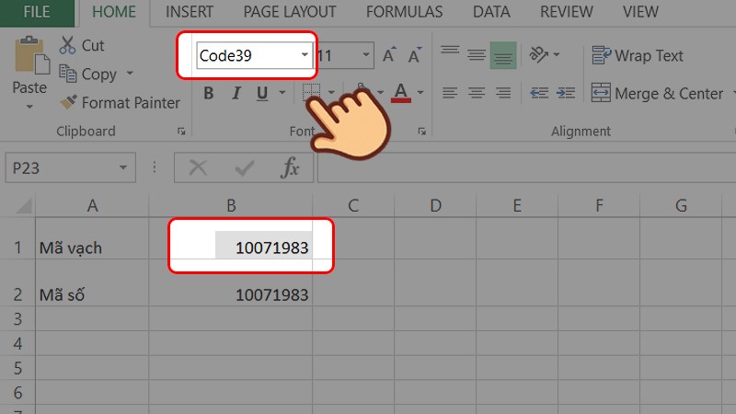Click the Cut scissors icon
Image resolution: width=736 pixels, height=414 pixels.
pyautogui.click(x=68, y=45)
